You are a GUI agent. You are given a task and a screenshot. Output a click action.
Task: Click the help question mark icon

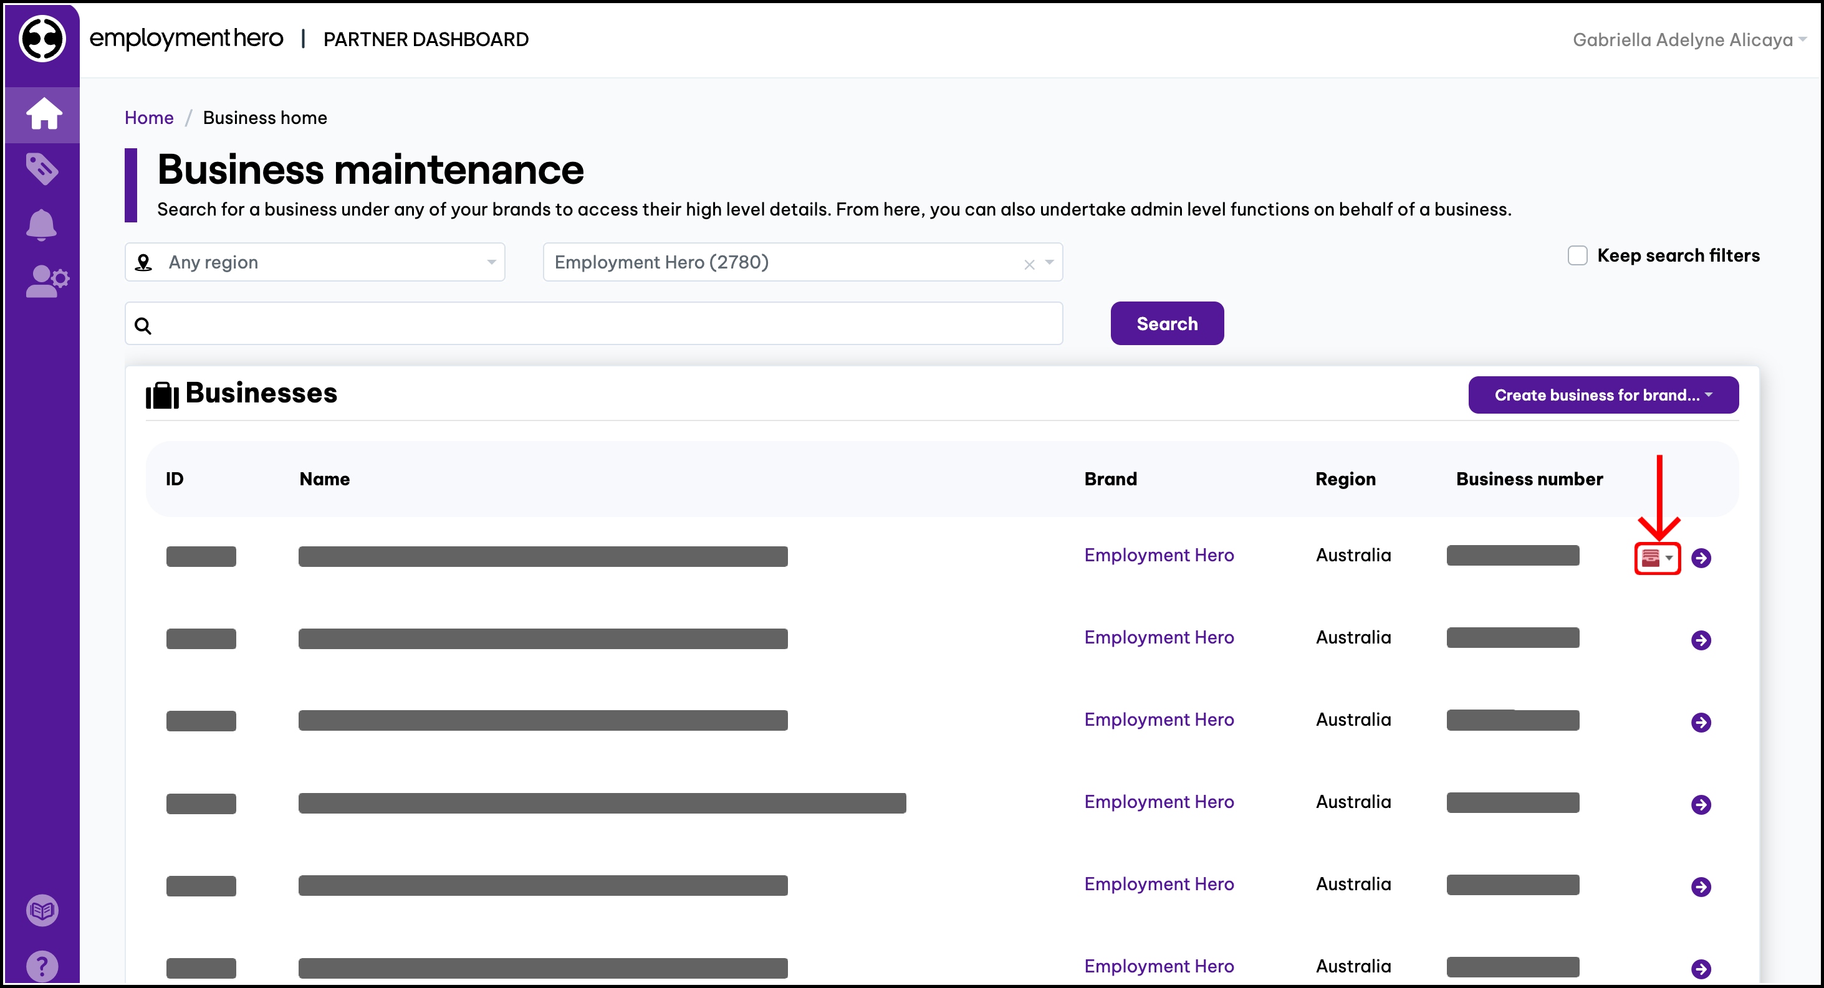click(x=42, y=966)
